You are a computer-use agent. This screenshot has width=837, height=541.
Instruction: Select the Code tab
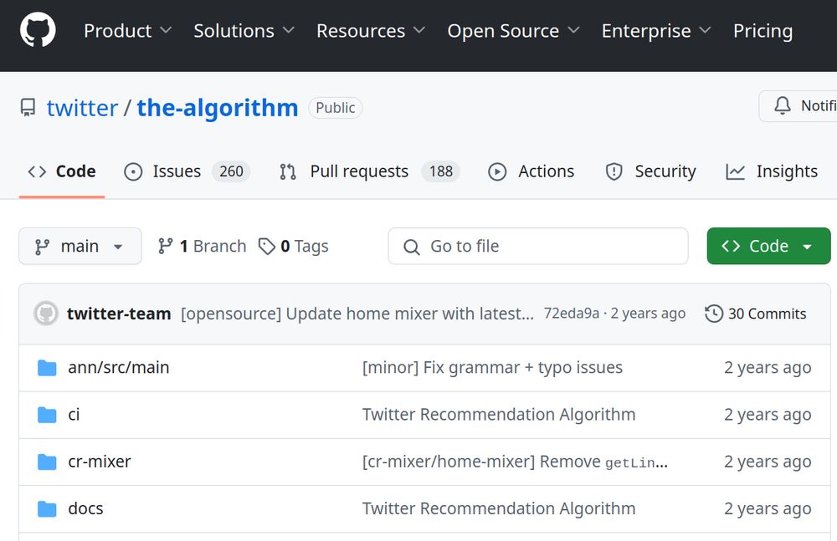62,171
